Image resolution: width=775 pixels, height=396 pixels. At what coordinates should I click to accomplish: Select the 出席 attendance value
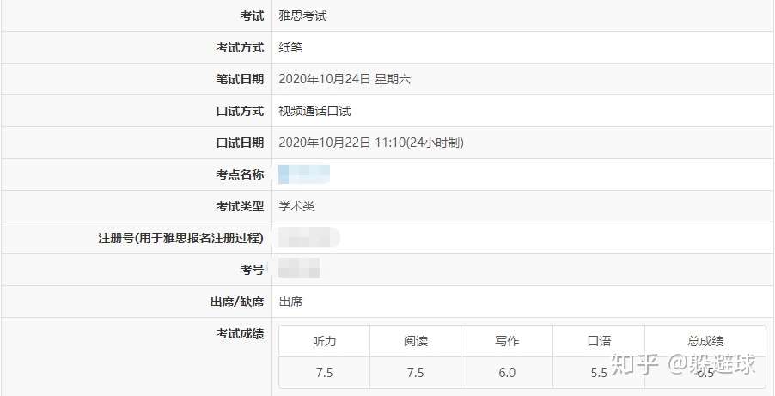tap(290, 302)
